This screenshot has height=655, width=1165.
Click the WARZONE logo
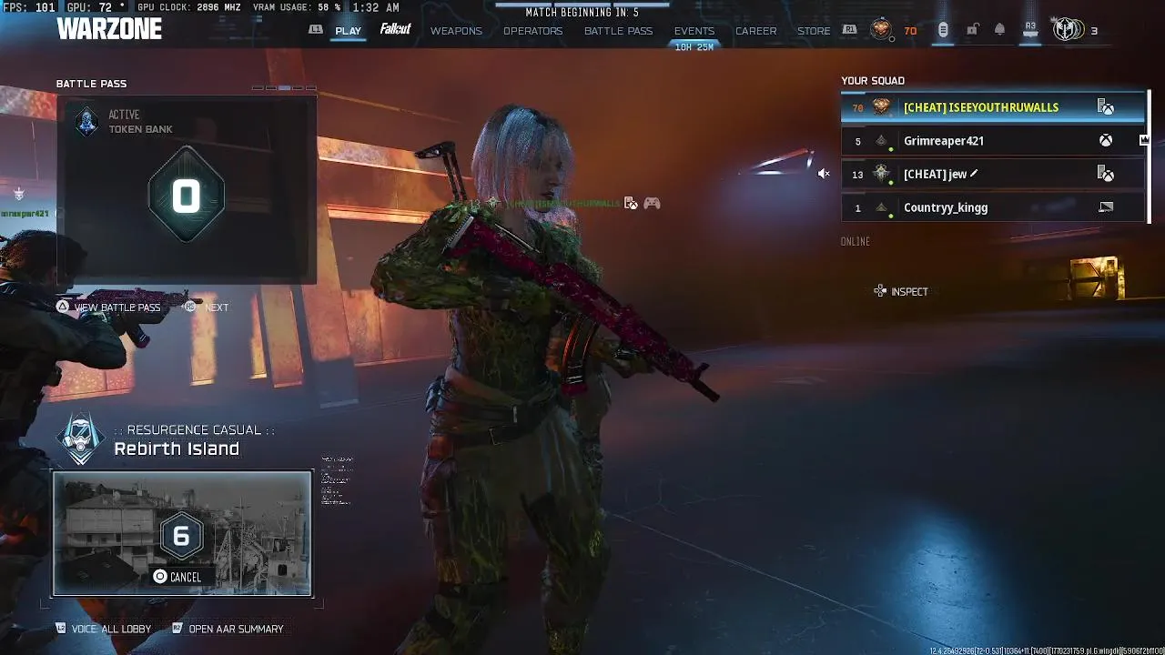coord(109,29)
